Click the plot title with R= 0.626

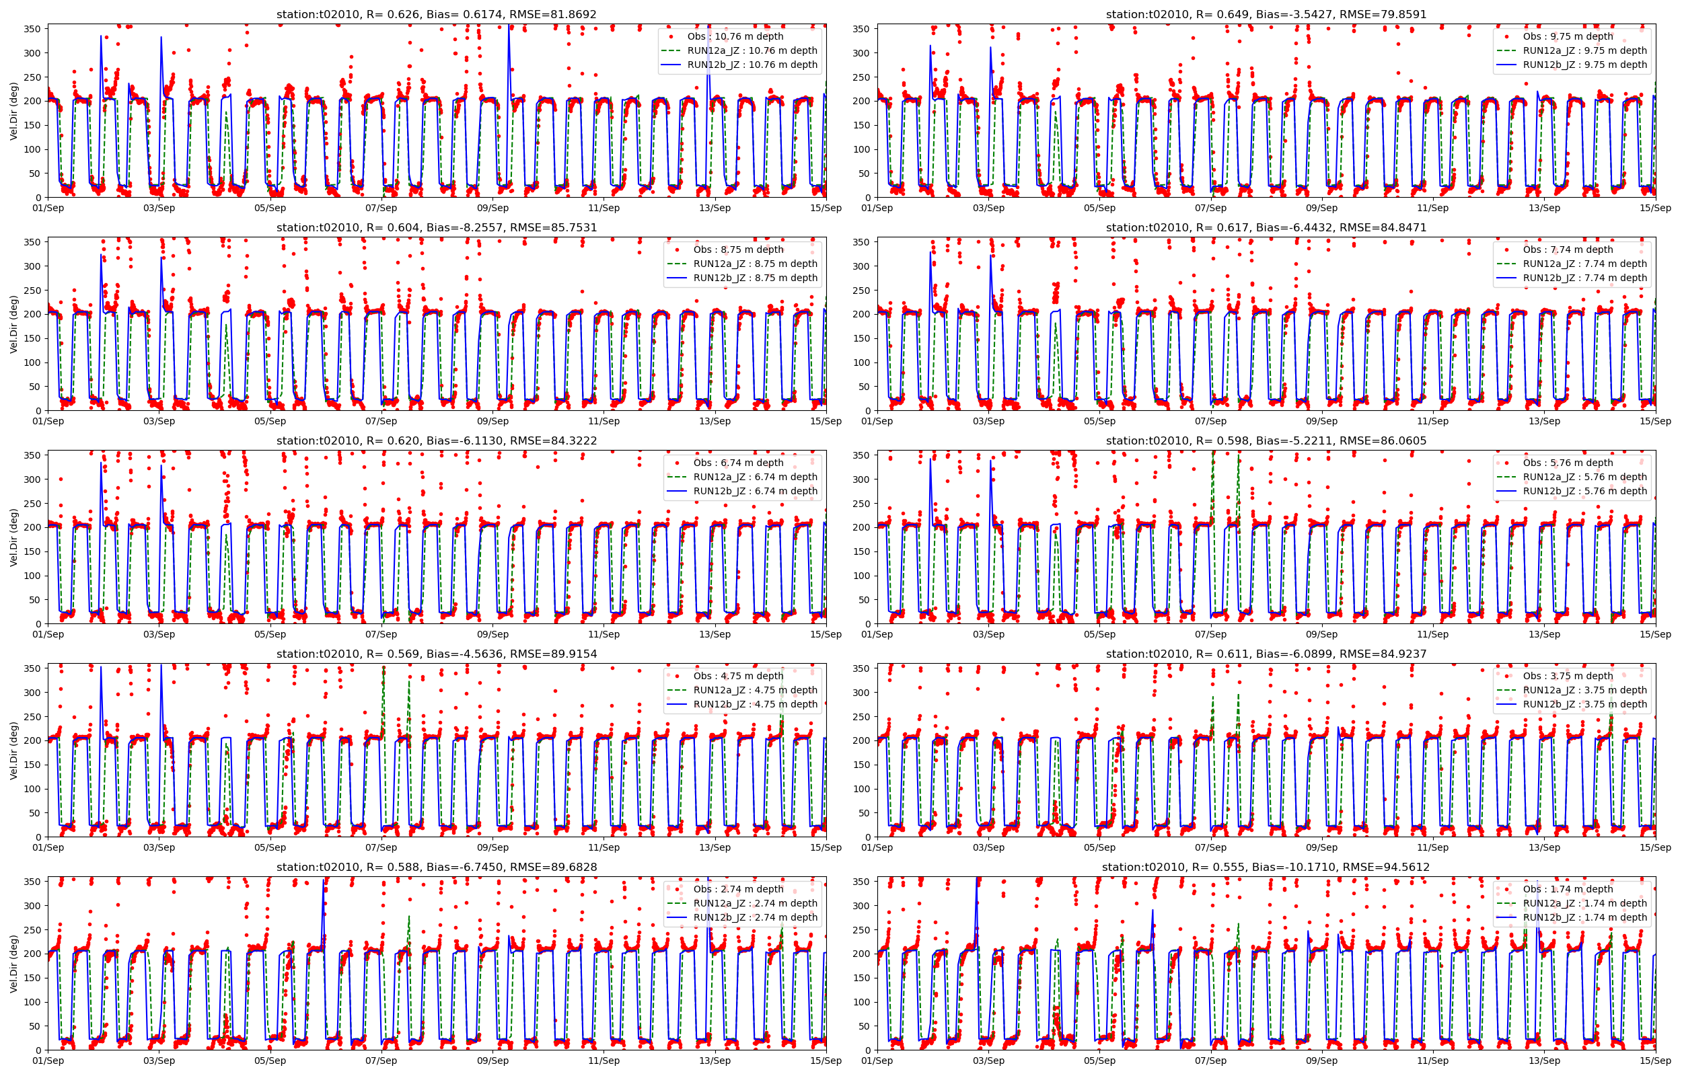click(436, 15)
